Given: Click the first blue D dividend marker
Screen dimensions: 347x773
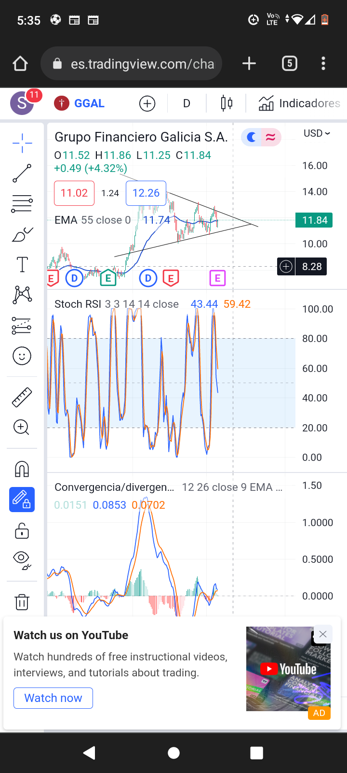Looking at the screenshot, I should (x=74, y=278).
